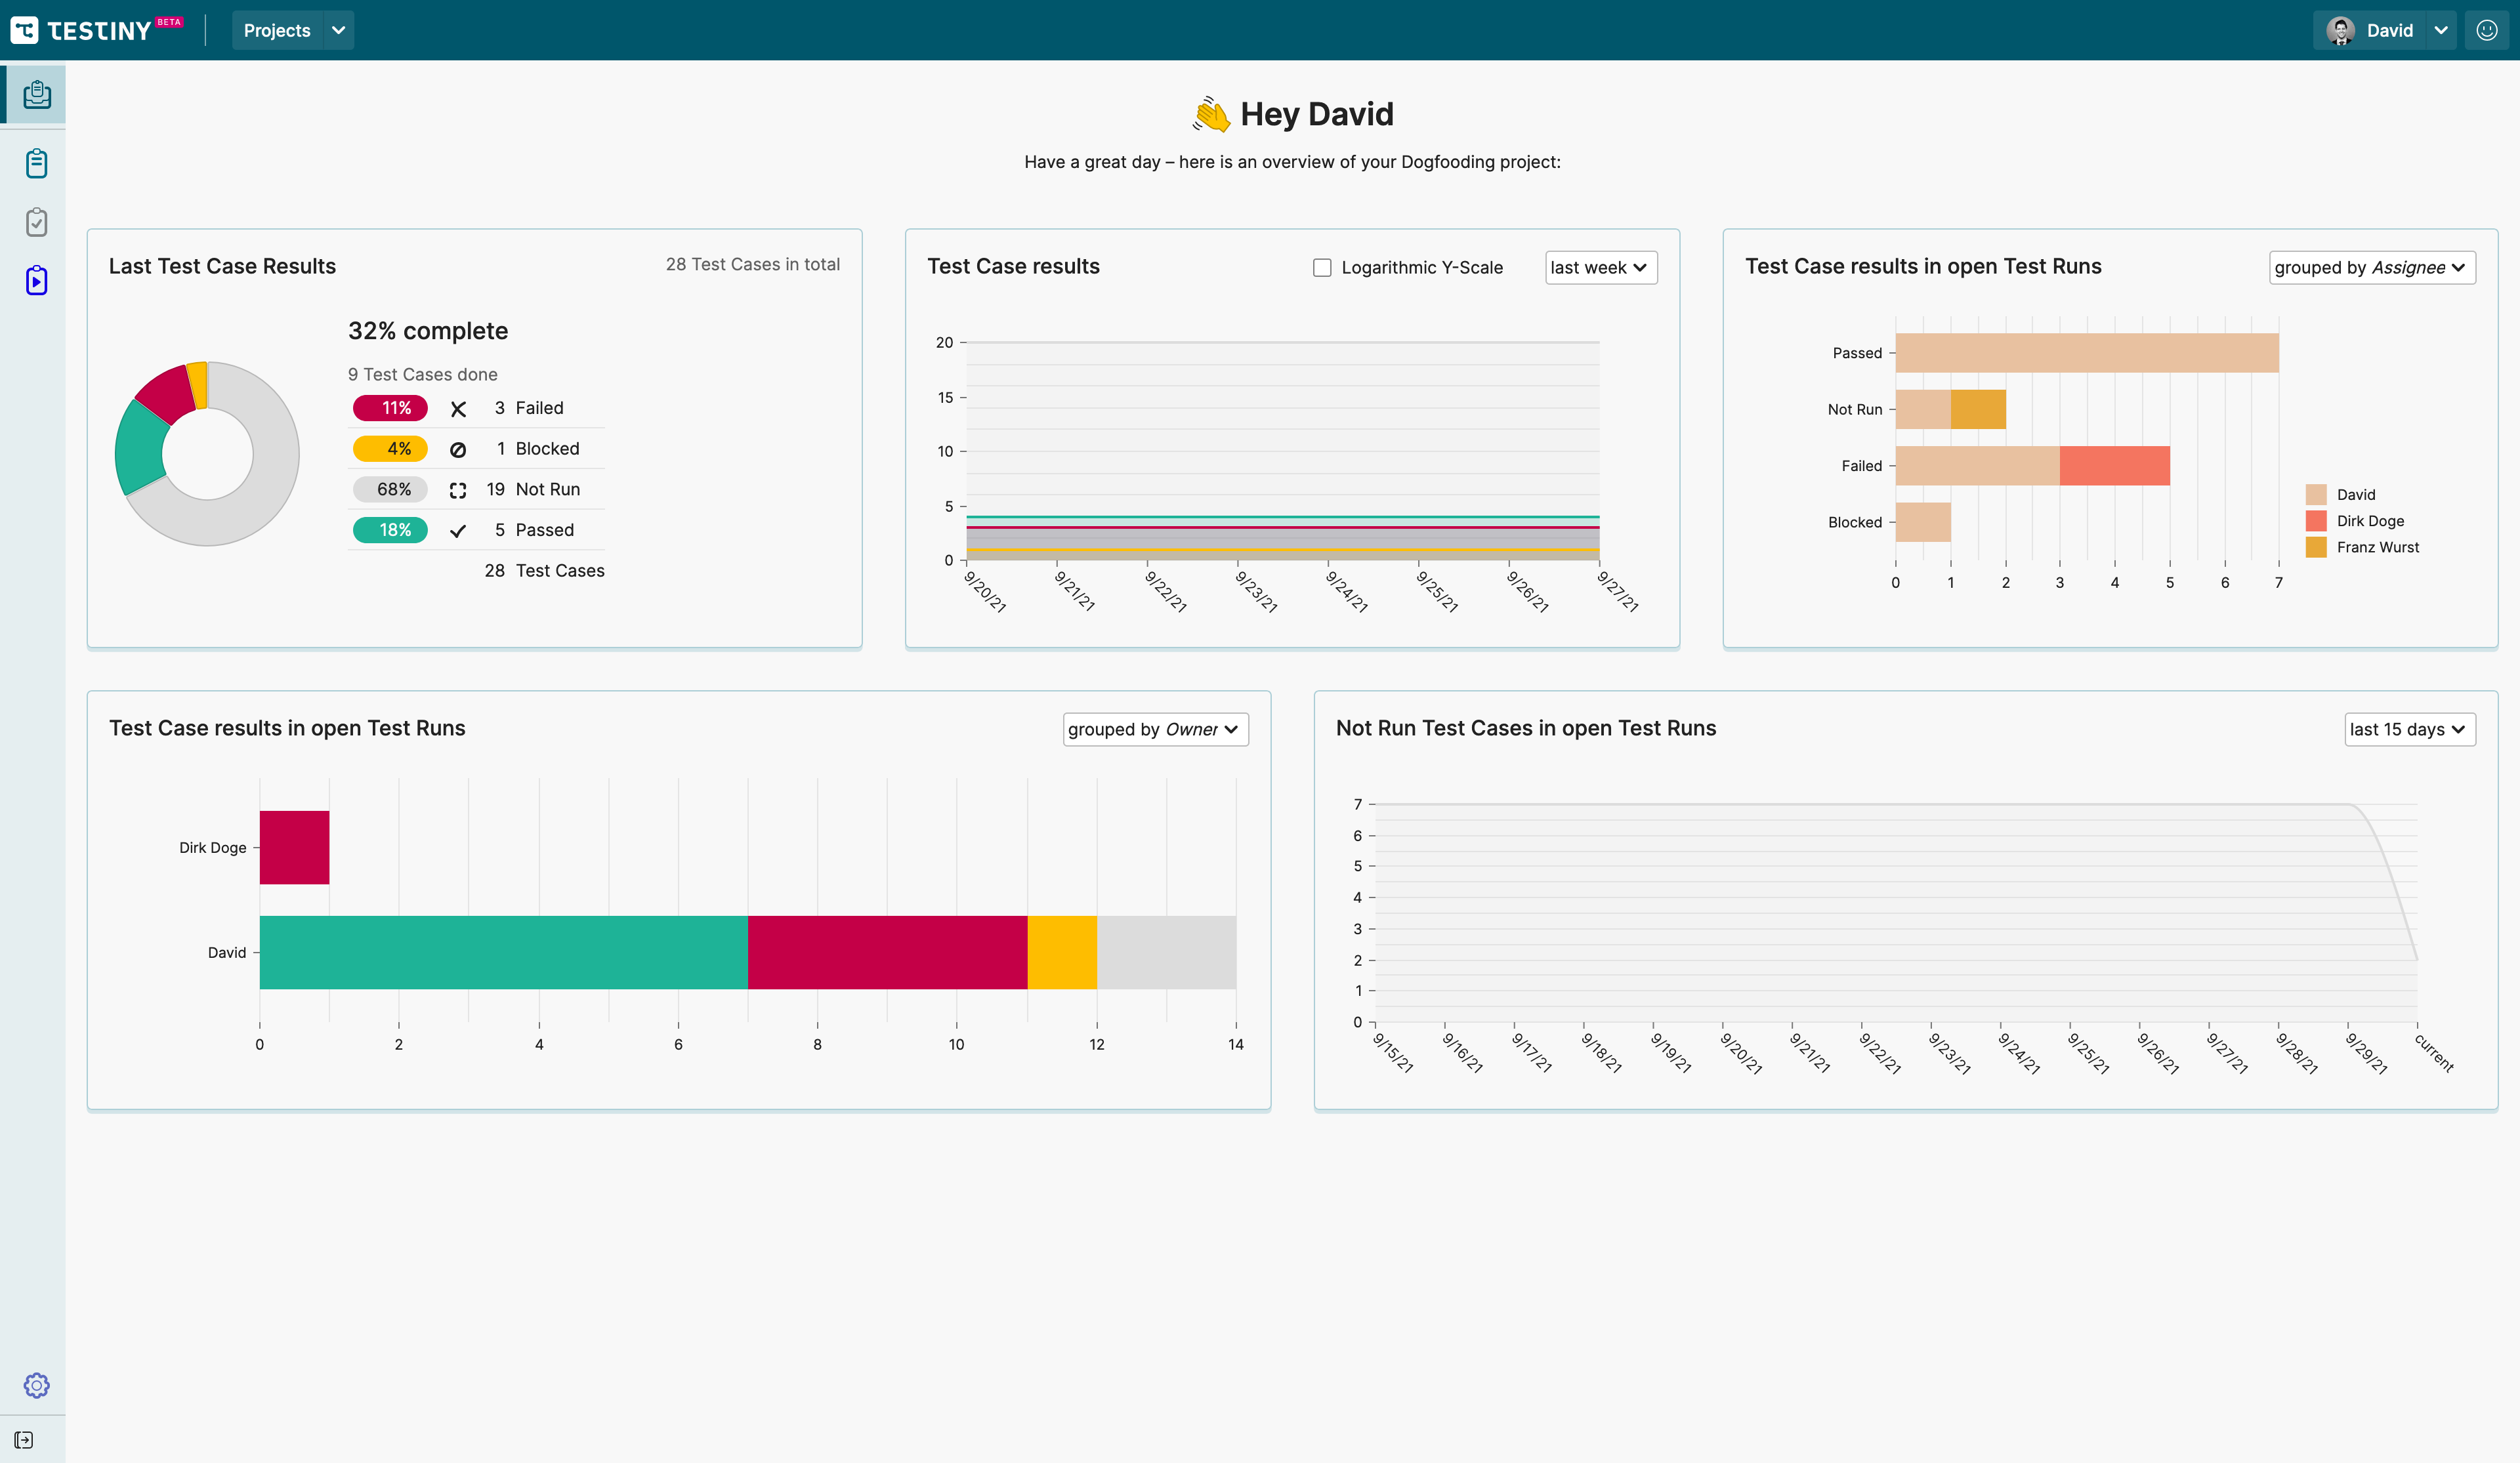Click David's avatar picture
The image size is (2520, 1463).
tap(2340, 30)
